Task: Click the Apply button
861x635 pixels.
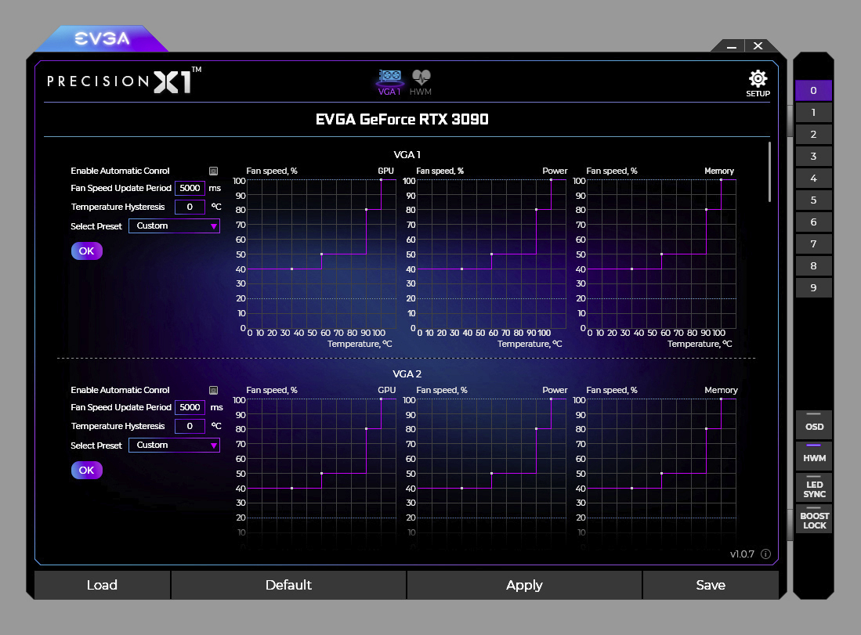Action: pyautogui.click(x=524, y=585)
